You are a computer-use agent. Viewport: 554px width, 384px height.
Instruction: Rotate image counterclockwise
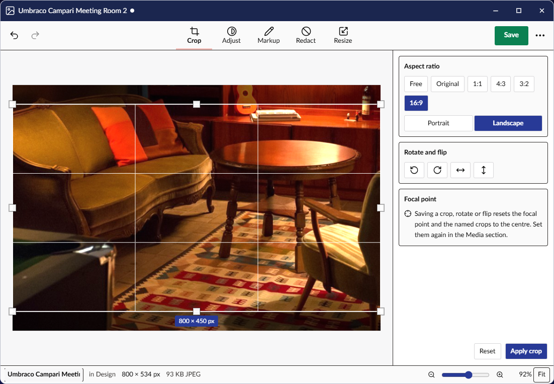coord(414,170)
